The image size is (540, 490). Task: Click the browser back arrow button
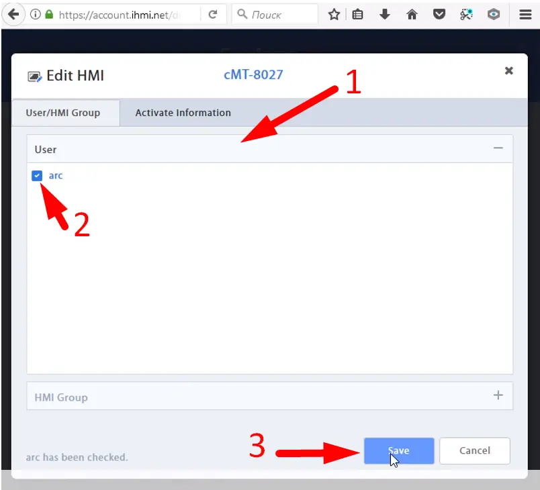(13, 15)
